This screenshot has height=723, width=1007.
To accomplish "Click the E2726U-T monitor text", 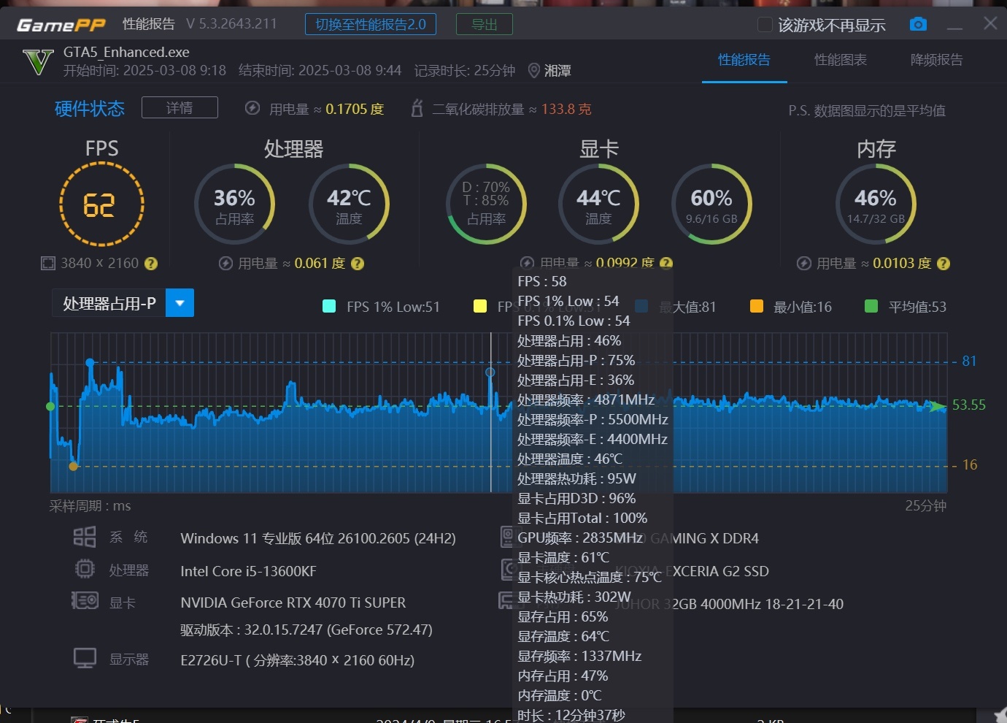I will tap(297, 660).
